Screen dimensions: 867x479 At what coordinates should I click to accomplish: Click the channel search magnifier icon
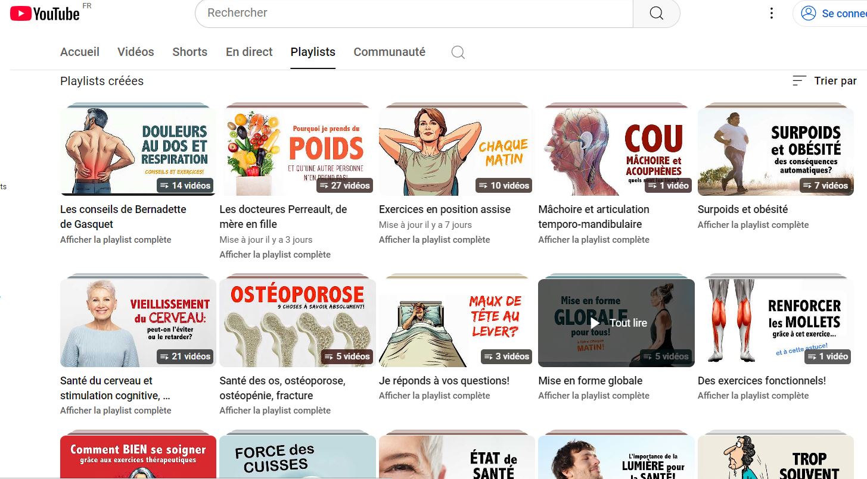tap(458, 52)
